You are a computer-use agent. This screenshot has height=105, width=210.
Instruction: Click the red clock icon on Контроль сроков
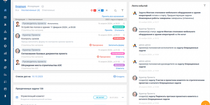pyautogui.click(x=90, y=45)
